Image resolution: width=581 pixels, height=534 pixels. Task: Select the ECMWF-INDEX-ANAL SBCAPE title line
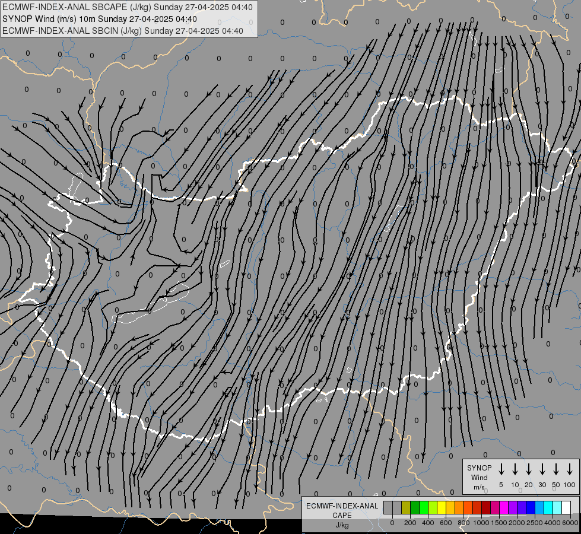(128, 7)
